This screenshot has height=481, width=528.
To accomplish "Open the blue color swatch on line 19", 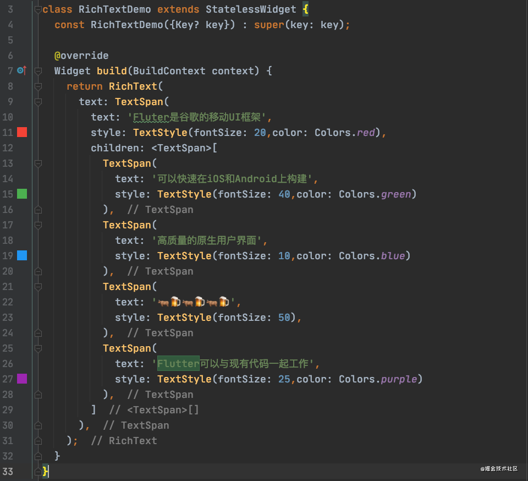I will pos(22,255).
